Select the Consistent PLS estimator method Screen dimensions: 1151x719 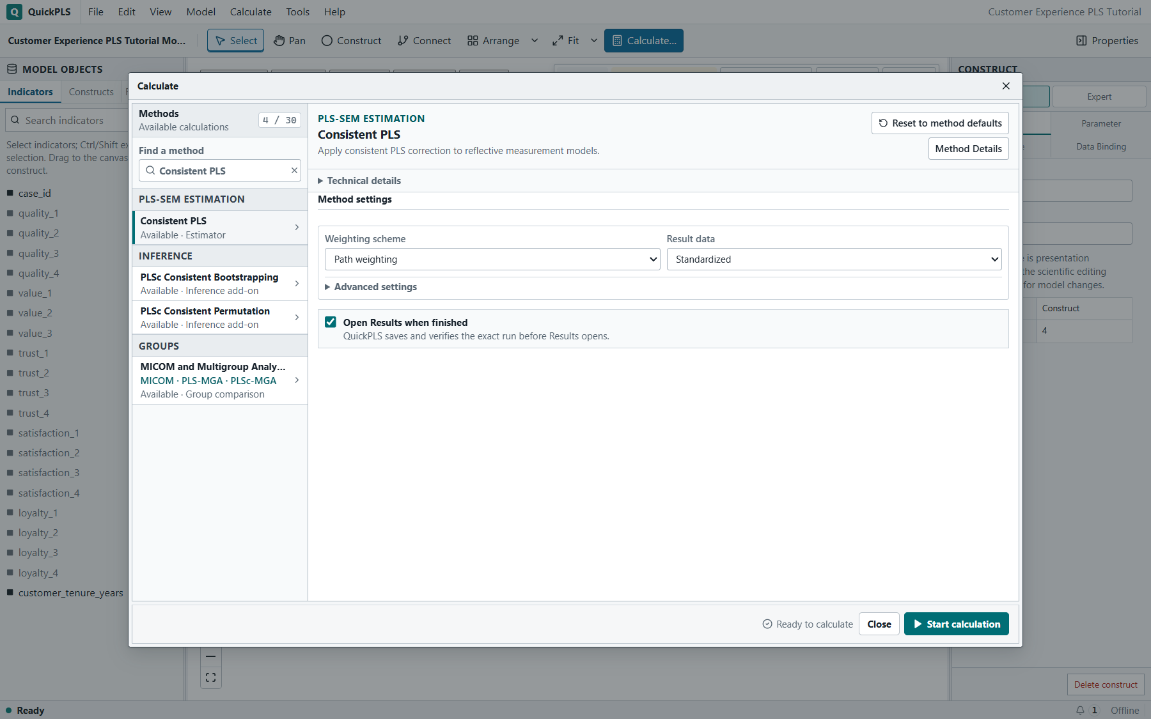pyautogui.click(x=220, y=228)
